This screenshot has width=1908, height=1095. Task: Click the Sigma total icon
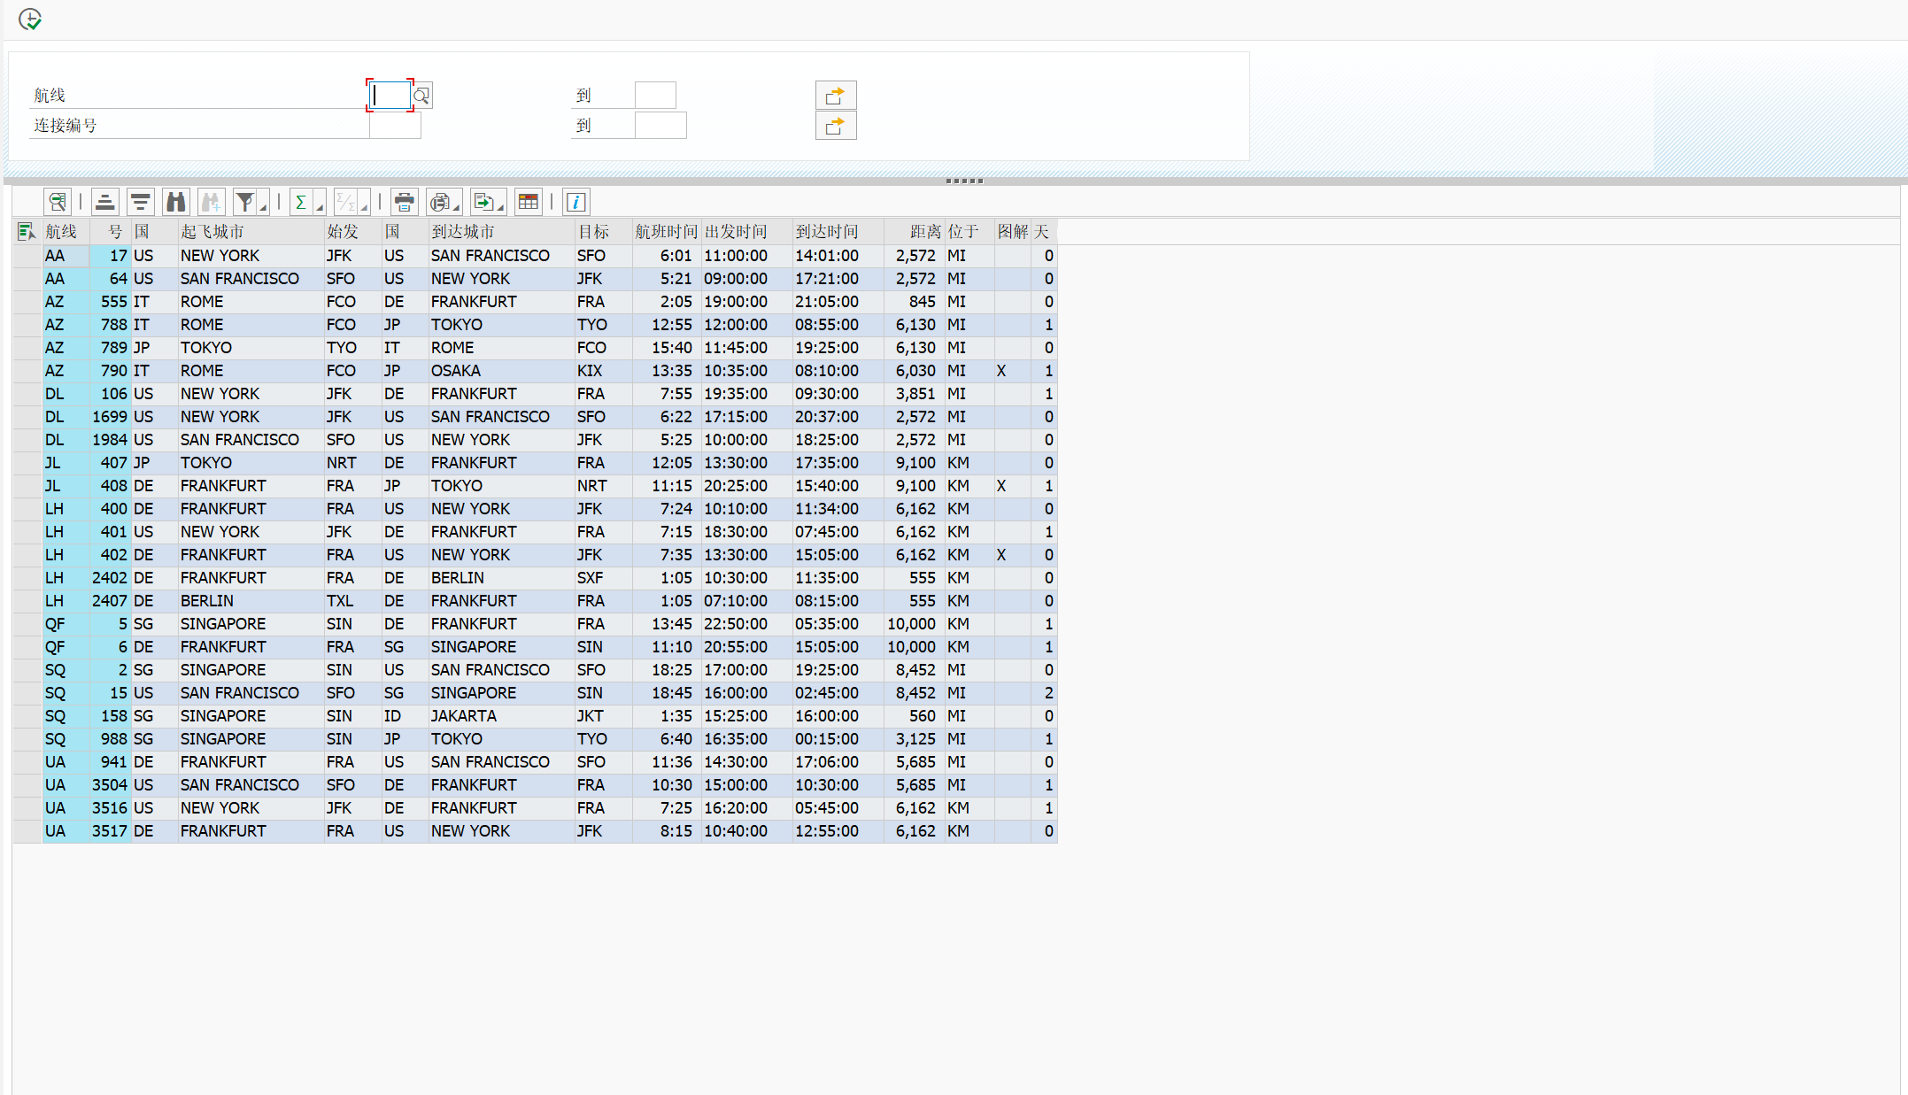[301, 202]
